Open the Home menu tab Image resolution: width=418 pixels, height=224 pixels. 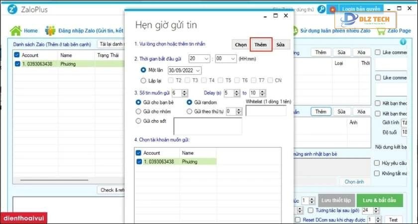30,31
